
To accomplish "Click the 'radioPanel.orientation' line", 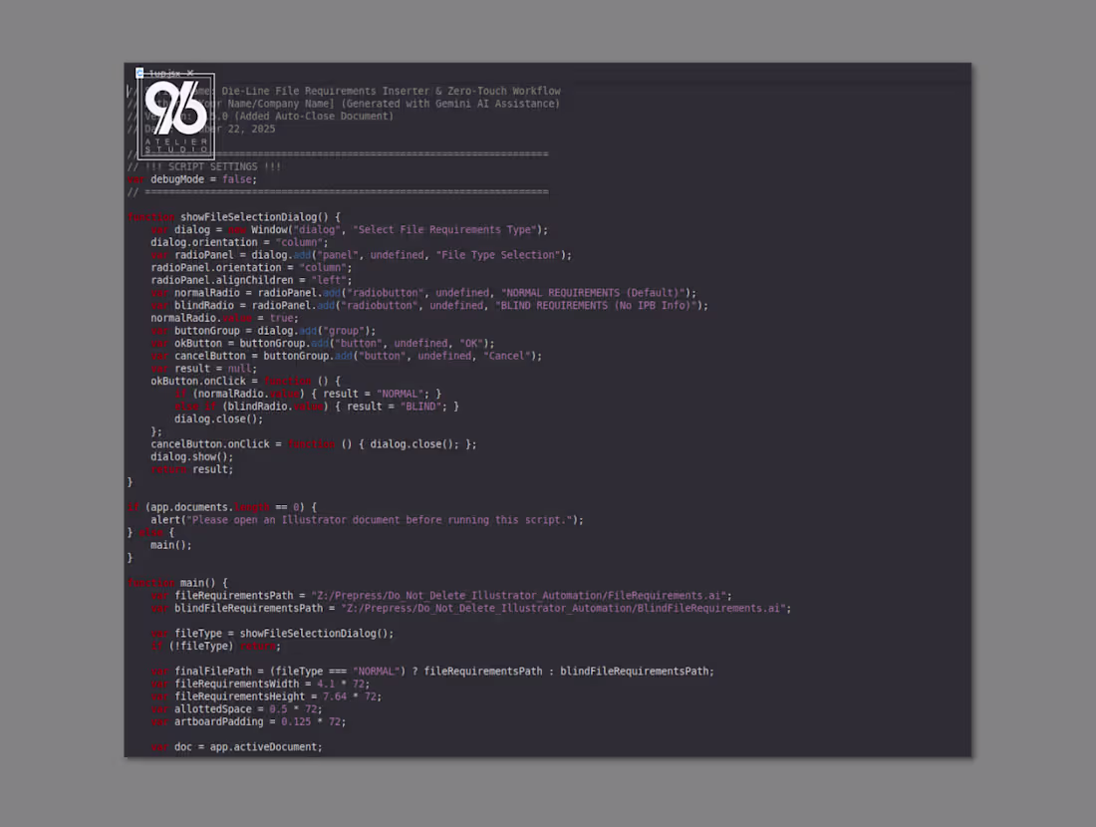I will coord(251,268).
